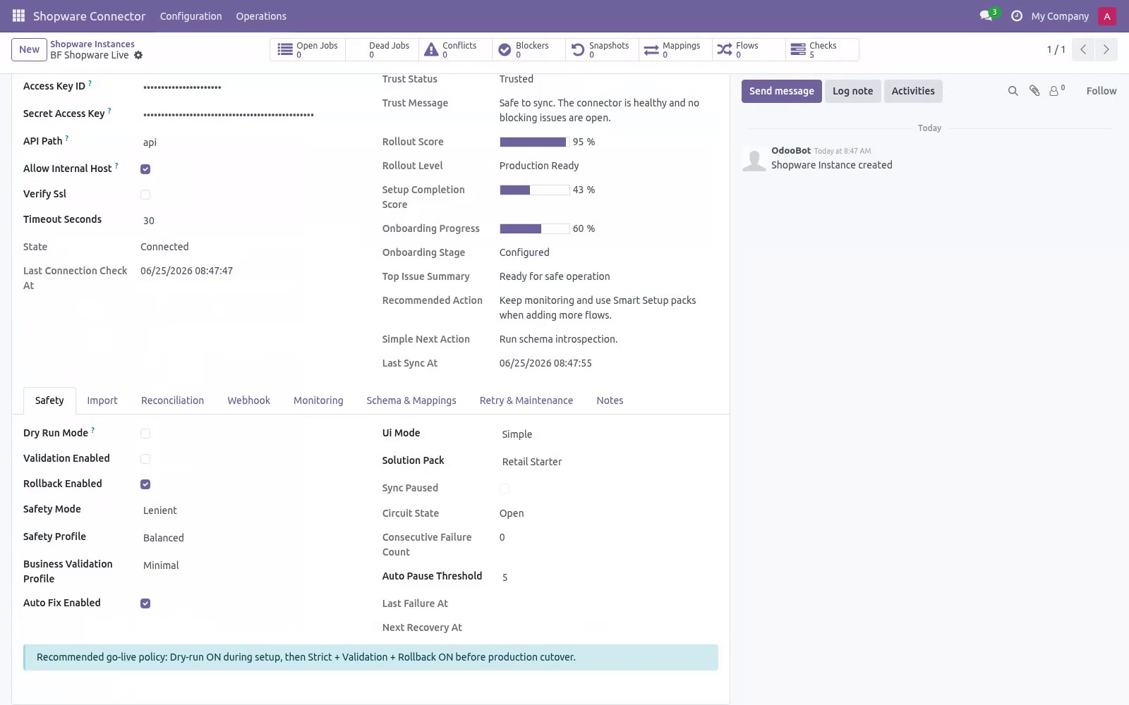
Task: Enable Validation Enabled checkbox
Action: [145, 459]
